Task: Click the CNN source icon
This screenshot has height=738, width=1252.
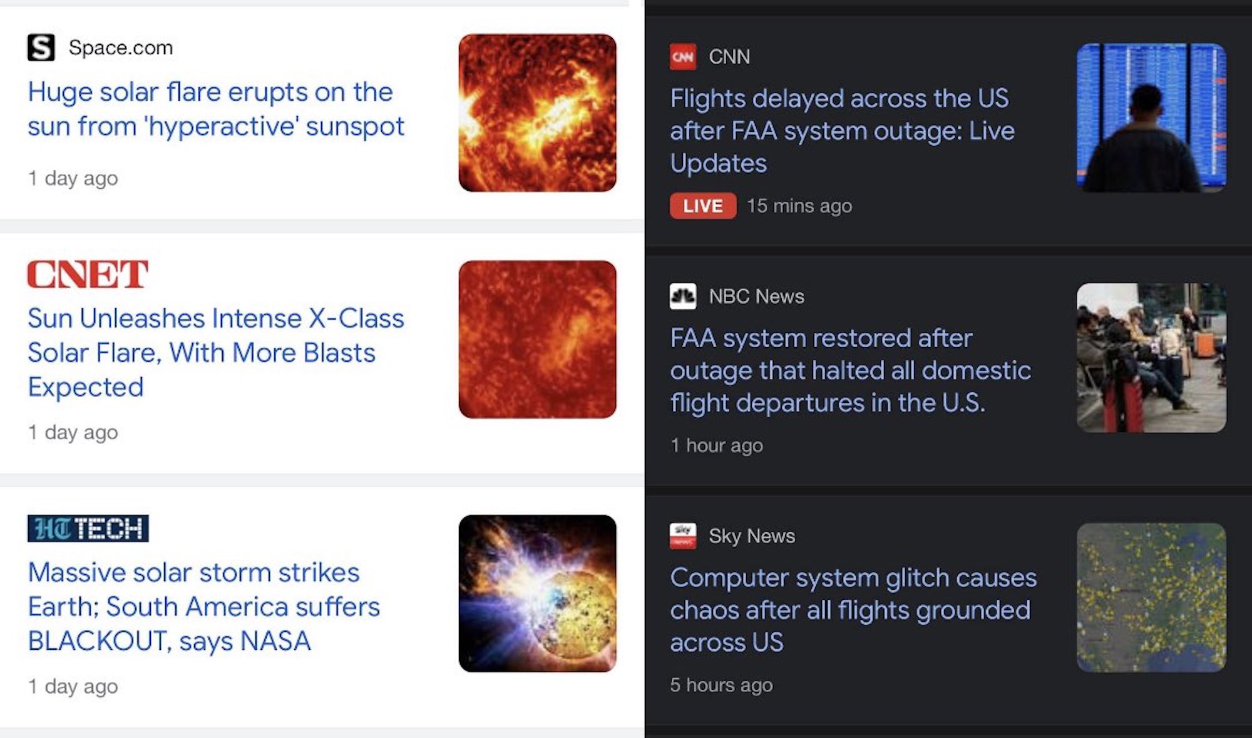Action: coord(683,57)
